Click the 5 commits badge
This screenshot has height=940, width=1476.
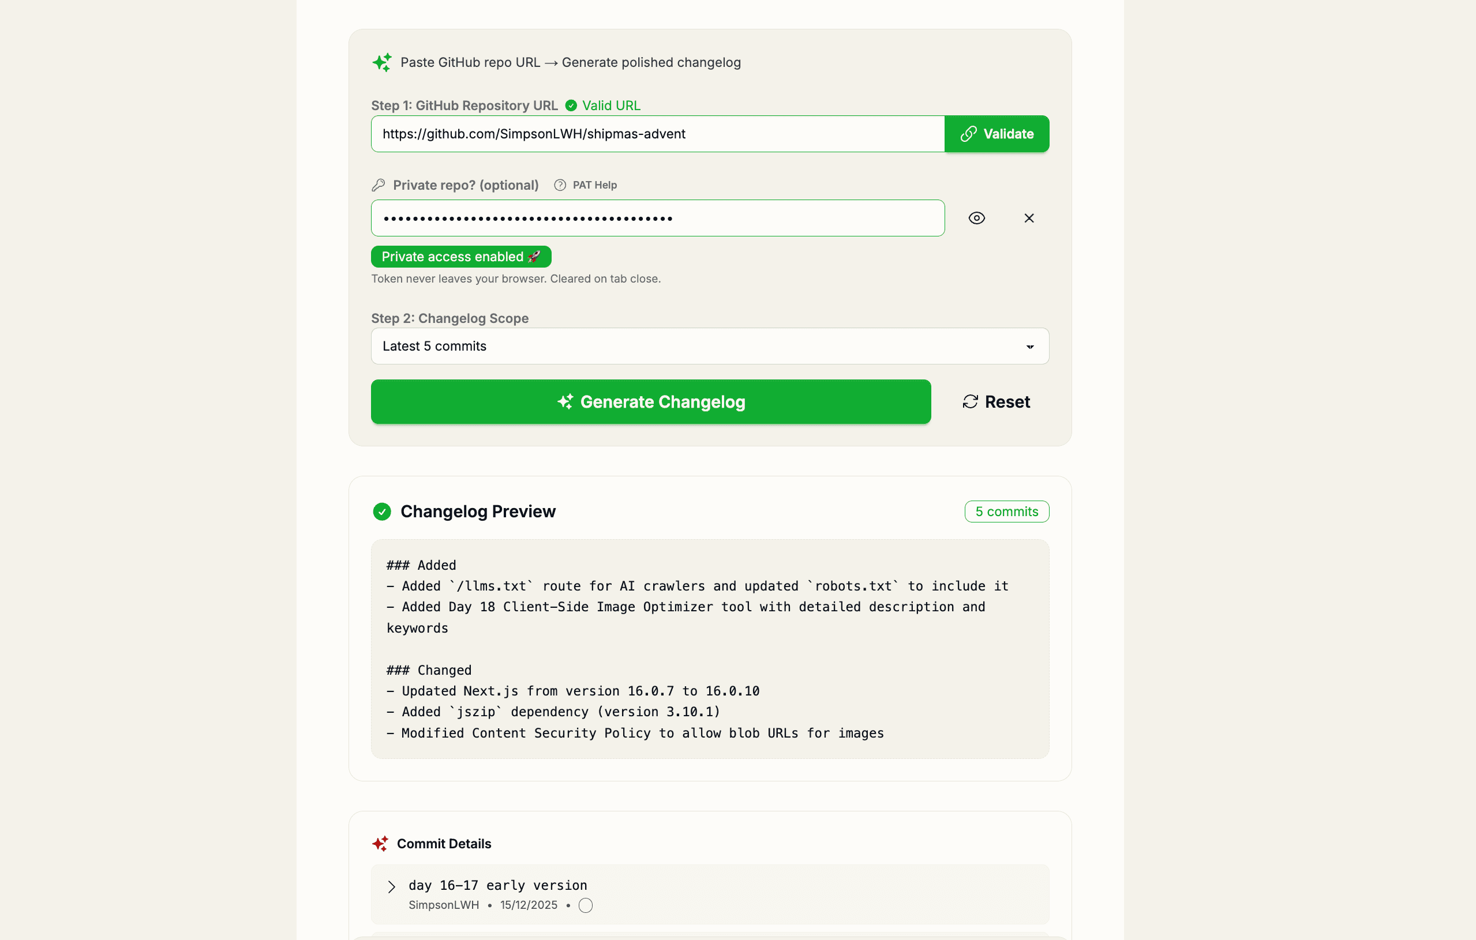coord(1006,511)
